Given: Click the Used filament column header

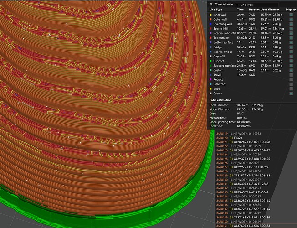Looking at the screenshot, I should (270, 10).
